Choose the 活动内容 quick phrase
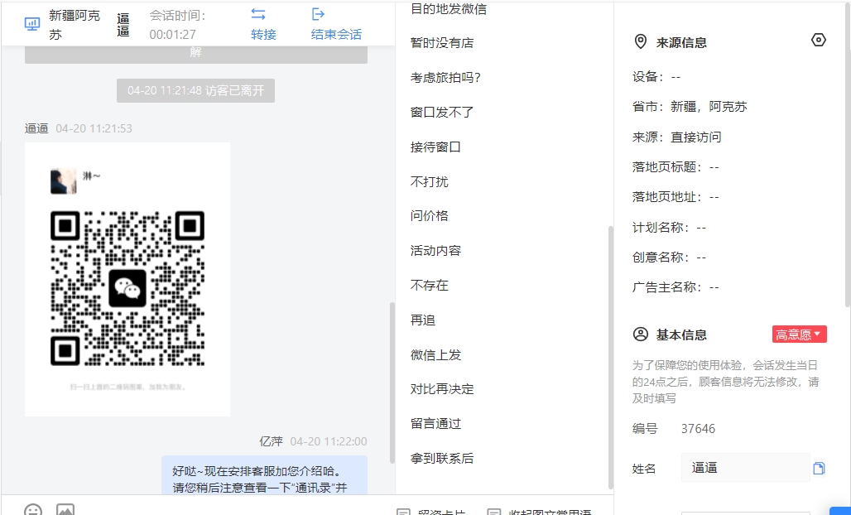This screenshot has width=851, height=515. click(435, 251)
